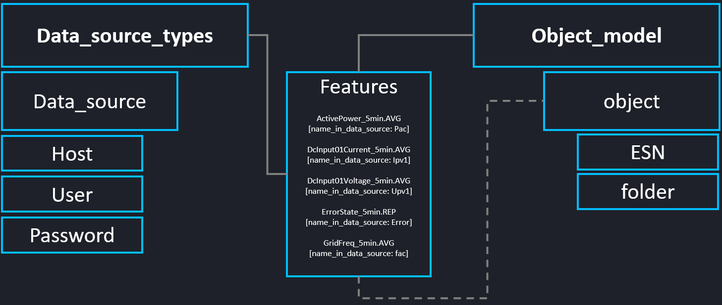Select the name_in_data_source: Pac label
722x305 pixels.
point(359,129)
